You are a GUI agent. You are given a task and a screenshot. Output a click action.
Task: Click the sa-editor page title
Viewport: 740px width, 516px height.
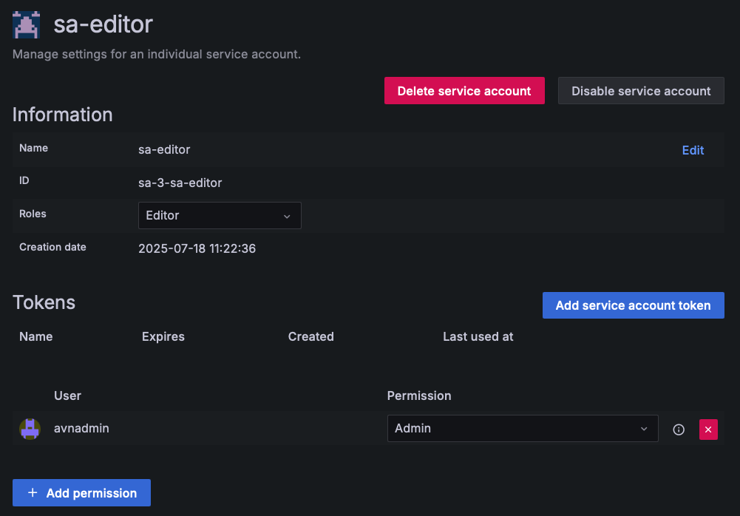click(103, 24)
